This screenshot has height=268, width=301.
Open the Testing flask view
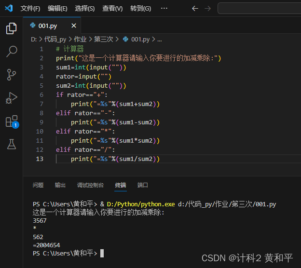click(x=12, y=144)
